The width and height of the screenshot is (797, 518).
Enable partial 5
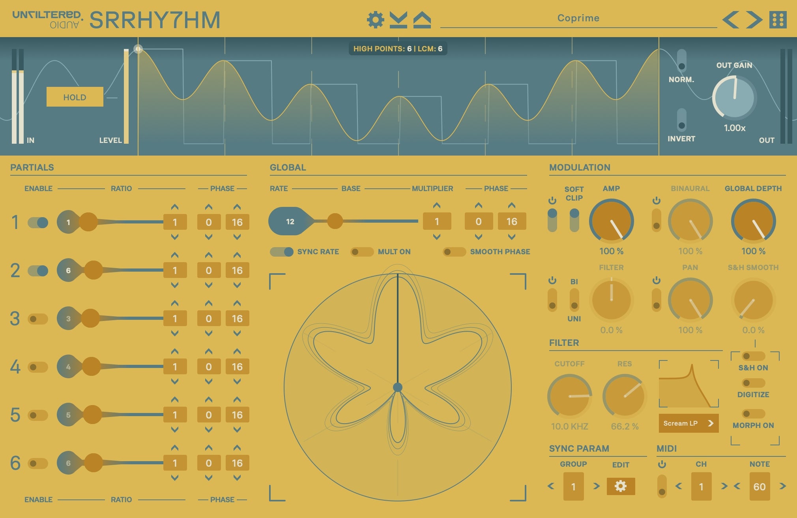point(38,415)
